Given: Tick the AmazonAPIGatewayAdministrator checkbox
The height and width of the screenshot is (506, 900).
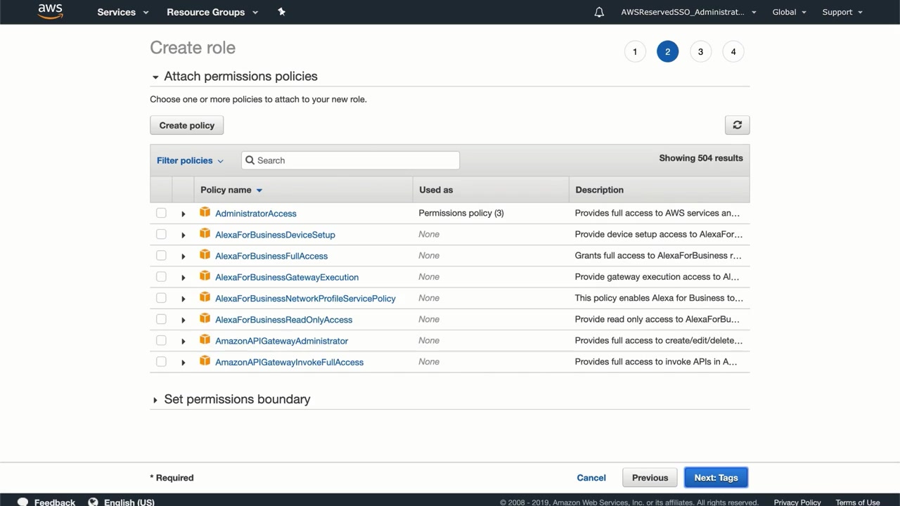Looking at the screenshot, I should (x=161, y=341).
